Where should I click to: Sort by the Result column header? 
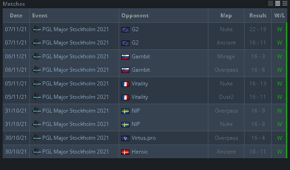(x=258, y=16)
